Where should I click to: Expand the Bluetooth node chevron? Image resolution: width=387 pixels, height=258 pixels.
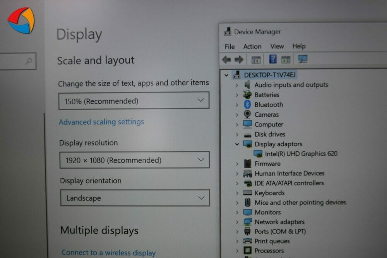pos(237,105)
